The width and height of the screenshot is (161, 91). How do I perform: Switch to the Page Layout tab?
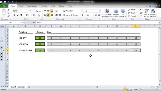coord(32,6)
